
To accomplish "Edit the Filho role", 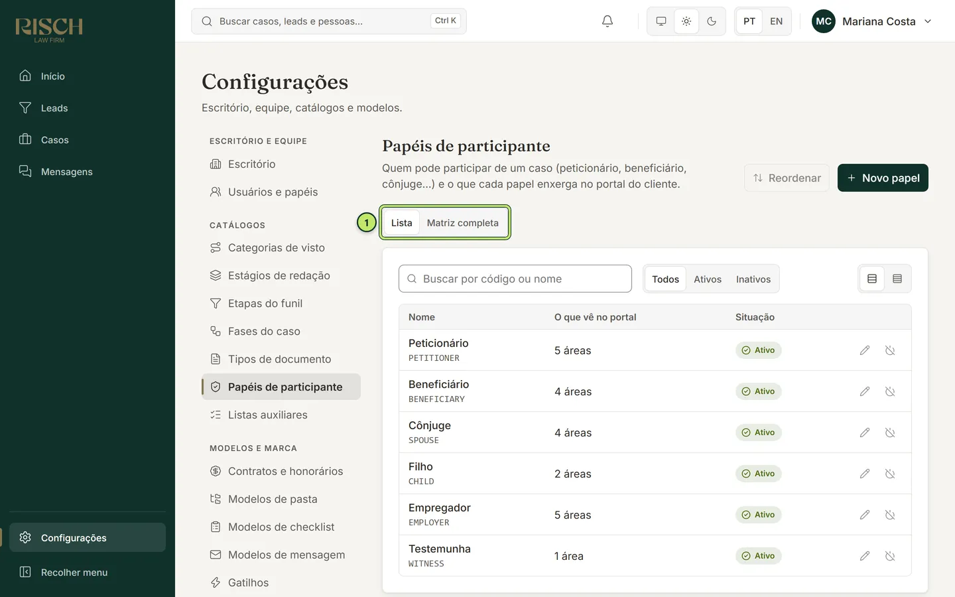I will point(865,474).
